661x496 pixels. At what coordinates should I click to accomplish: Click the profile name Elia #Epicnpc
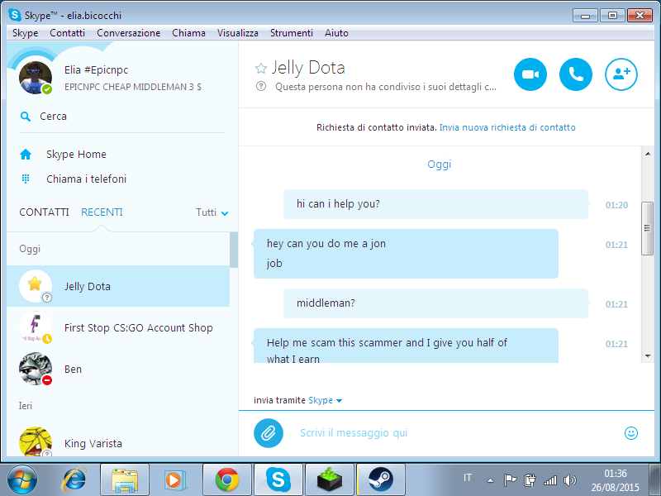(x=96, y=70)
